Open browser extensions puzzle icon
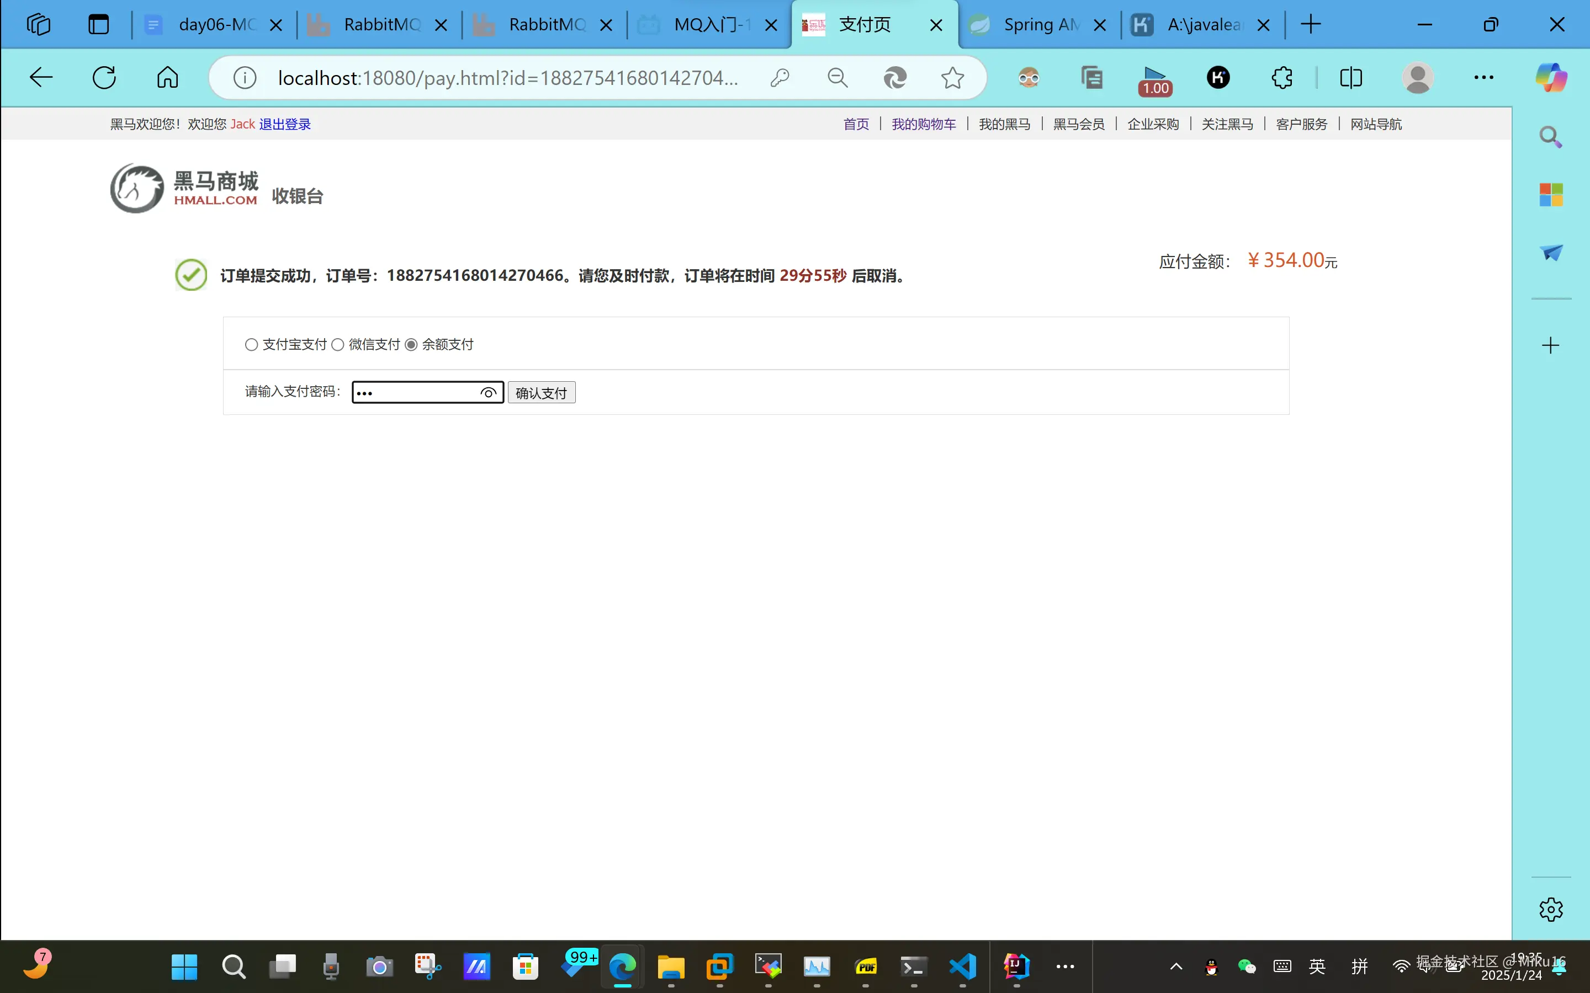Image resolution: width=1590 pixels, height=993 pixels. click(1281, 77)
